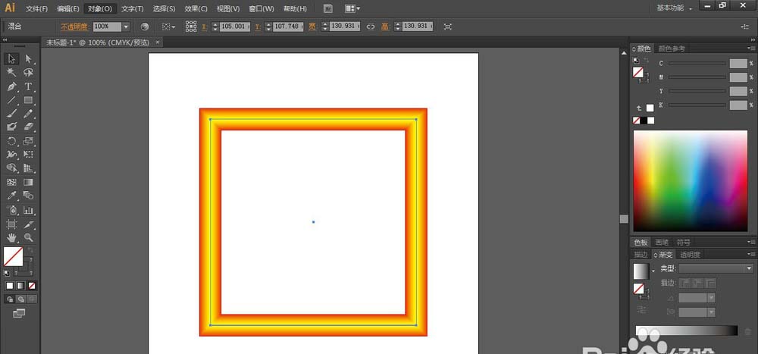Toggle constrain width and height proportions
This screenshot has width=758, height=354.
point(371,27)
